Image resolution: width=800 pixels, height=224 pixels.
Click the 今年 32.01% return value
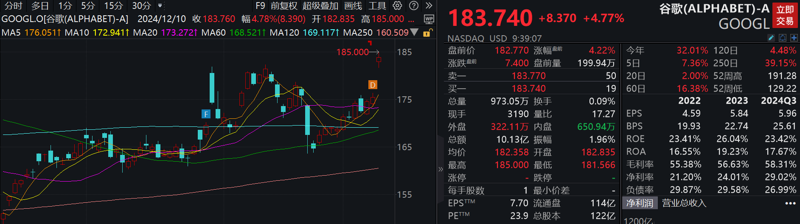pos(692,50)
